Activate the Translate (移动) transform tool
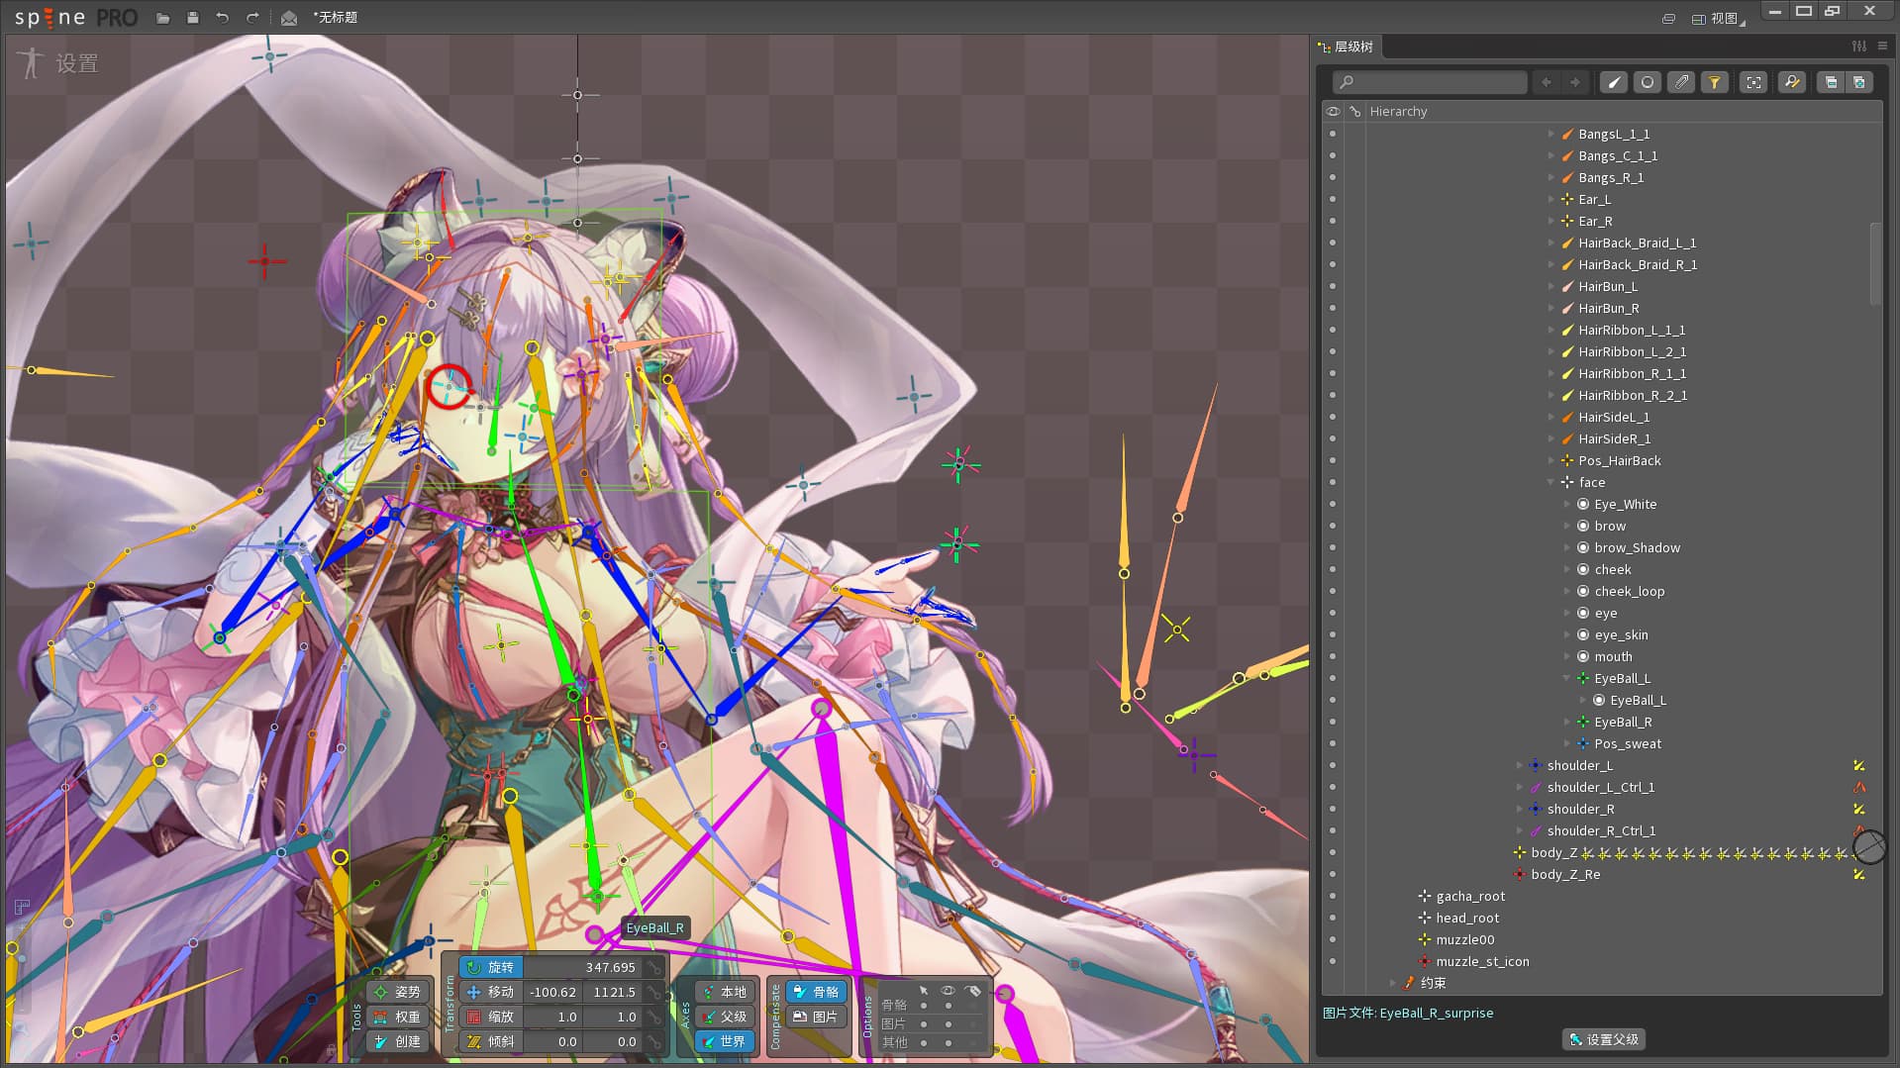 coord(491,992)
